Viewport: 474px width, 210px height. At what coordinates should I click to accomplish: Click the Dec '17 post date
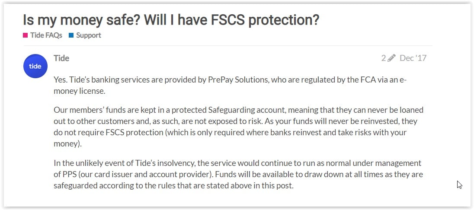(413, 58)
